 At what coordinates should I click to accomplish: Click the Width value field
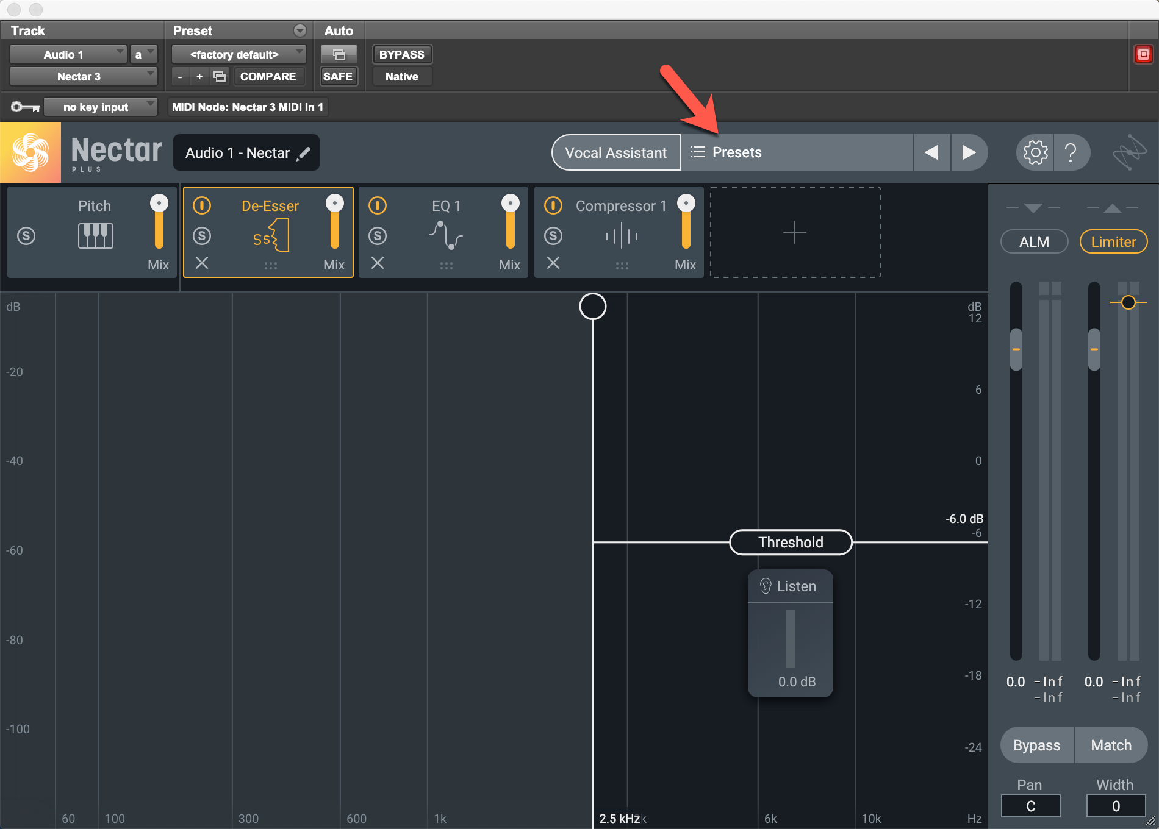[x=1116, y=806]
